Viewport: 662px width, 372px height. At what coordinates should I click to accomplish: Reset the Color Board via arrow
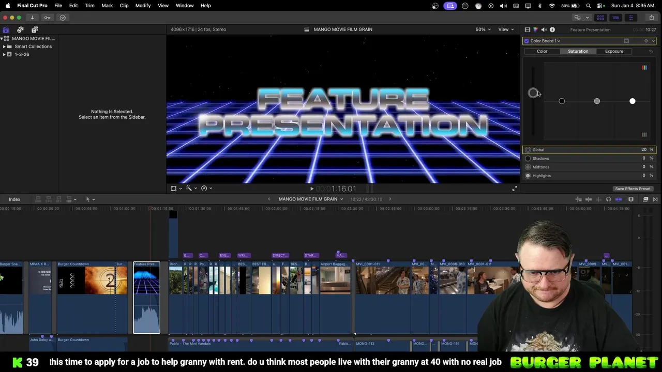point(651,51)
